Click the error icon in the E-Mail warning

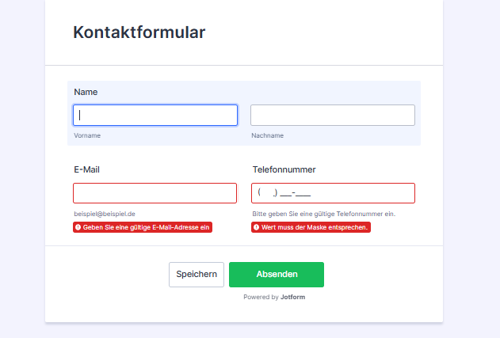(78, 227)
